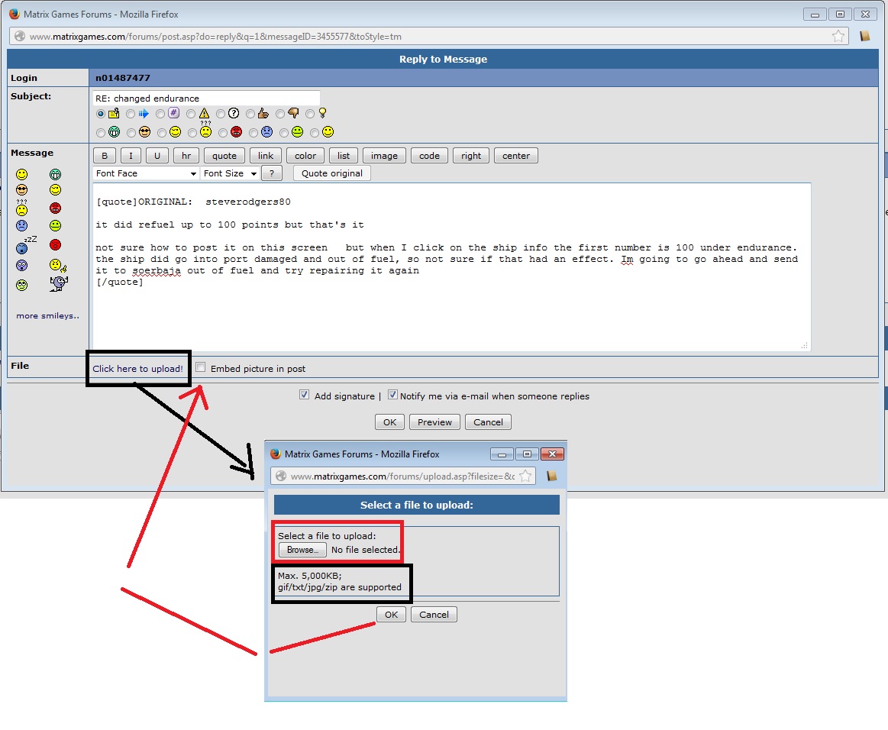
Task: Insert the purple shocked smiley from Message panel
Action: tap(21, 265)
